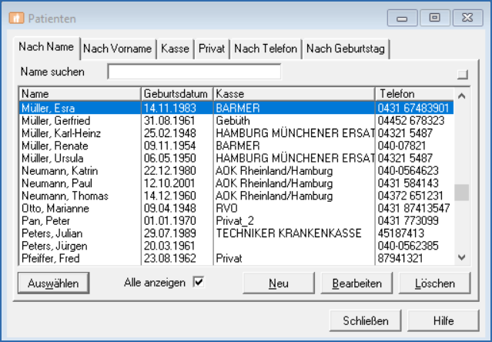The image size is (492, 342).
Task: Click phone number 0431 773099
Action: 408,221
